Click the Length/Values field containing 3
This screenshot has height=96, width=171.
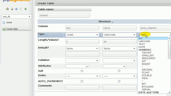pyautogui.click(x=82, y=42)
